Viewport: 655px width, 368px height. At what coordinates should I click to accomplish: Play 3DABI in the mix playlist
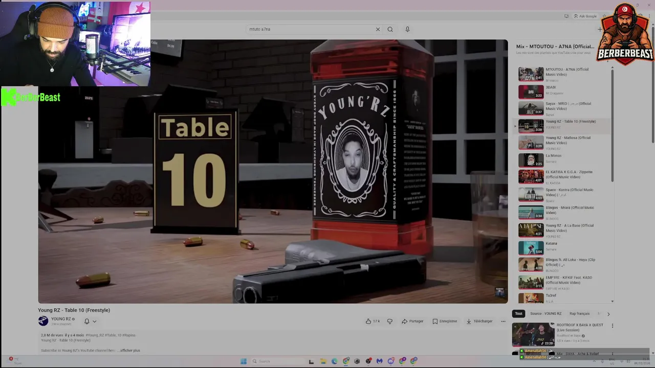point(563,91)
